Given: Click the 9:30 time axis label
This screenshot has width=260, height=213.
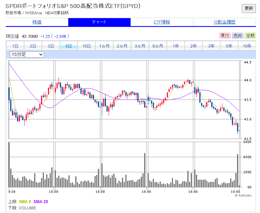Looking at the screenshot, I should point(12,192).
